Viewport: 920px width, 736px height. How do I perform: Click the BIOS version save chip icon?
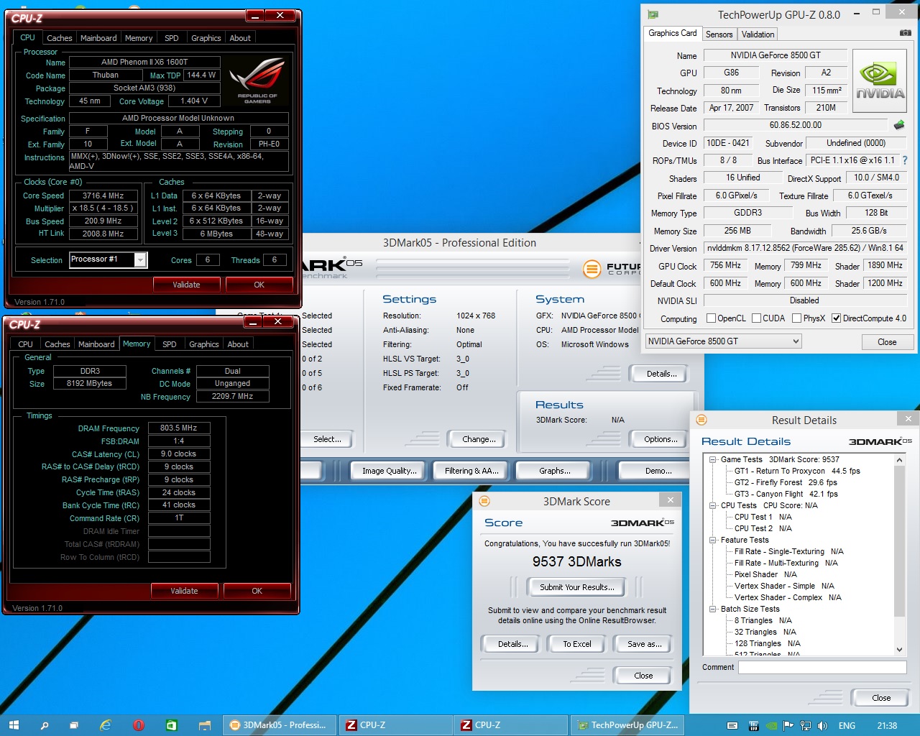[x=898, y=125]
